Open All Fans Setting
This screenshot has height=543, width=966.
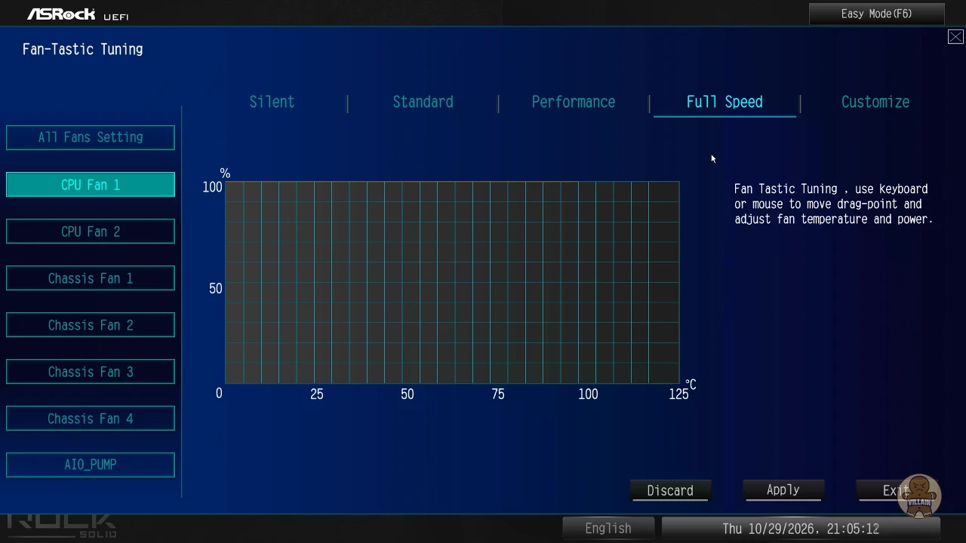[x=91, y=138]
